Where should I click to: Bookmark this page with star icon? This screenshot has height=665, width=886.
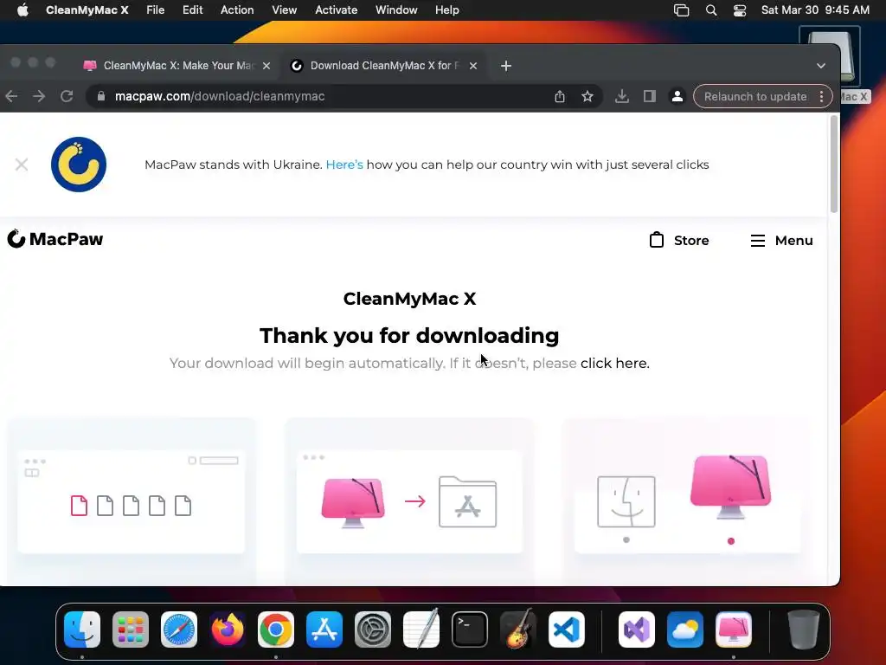click(587, 97)
